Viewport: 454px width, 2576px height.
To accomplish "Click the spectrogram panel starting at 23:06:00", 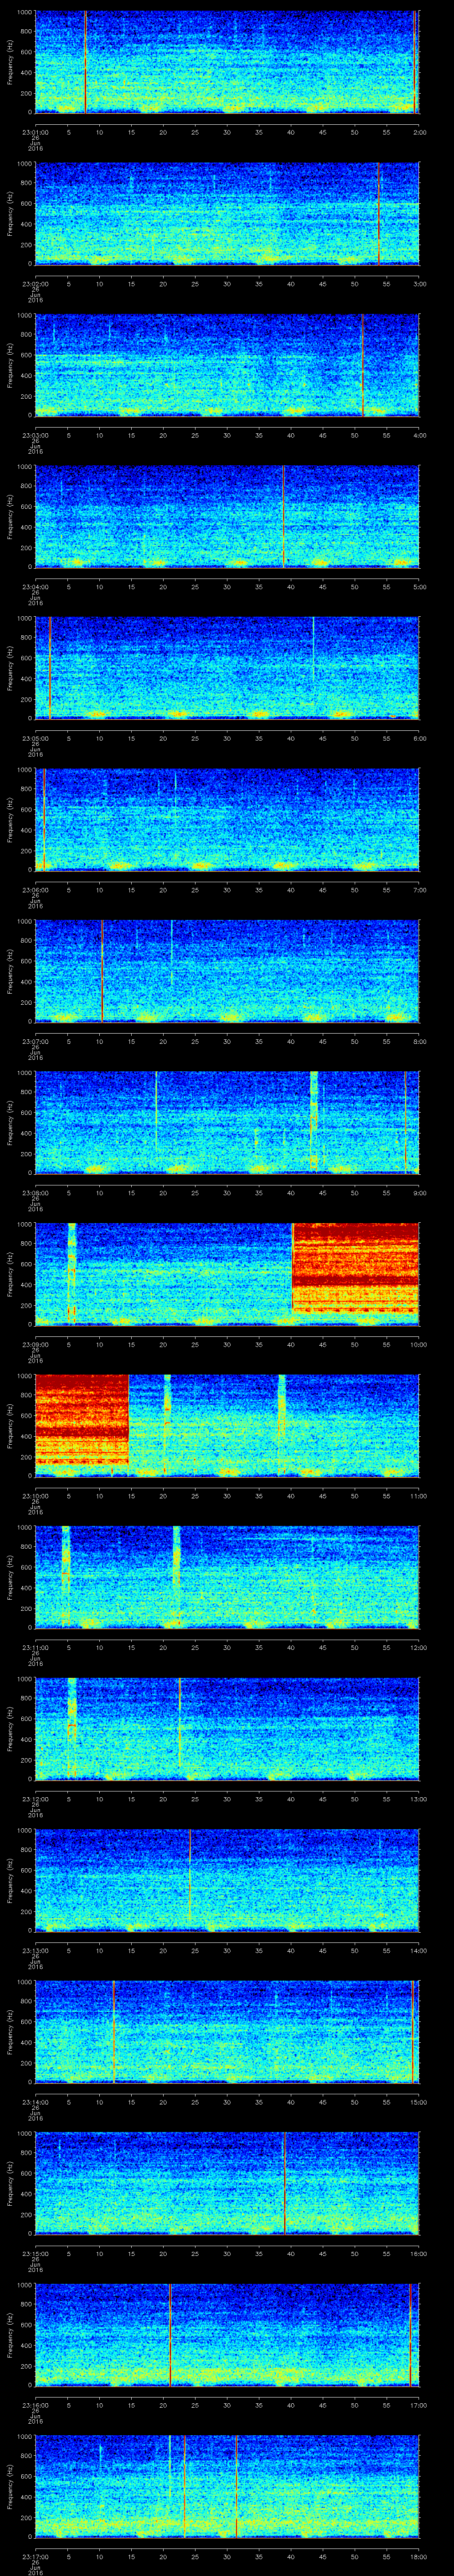I will [227, 819].
